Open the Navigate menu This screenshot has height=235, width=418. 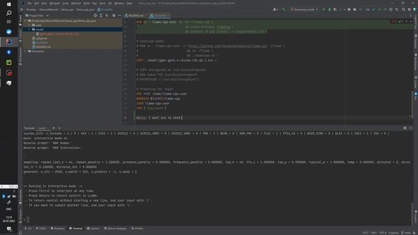55,3
